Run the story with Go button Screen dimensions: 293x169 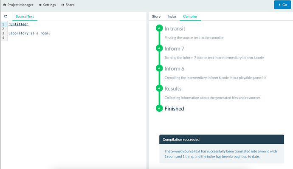pos(282,5)
